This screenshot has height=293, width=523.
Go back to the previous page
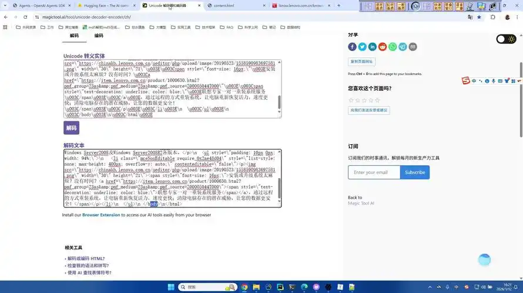[x=6, y=17]
